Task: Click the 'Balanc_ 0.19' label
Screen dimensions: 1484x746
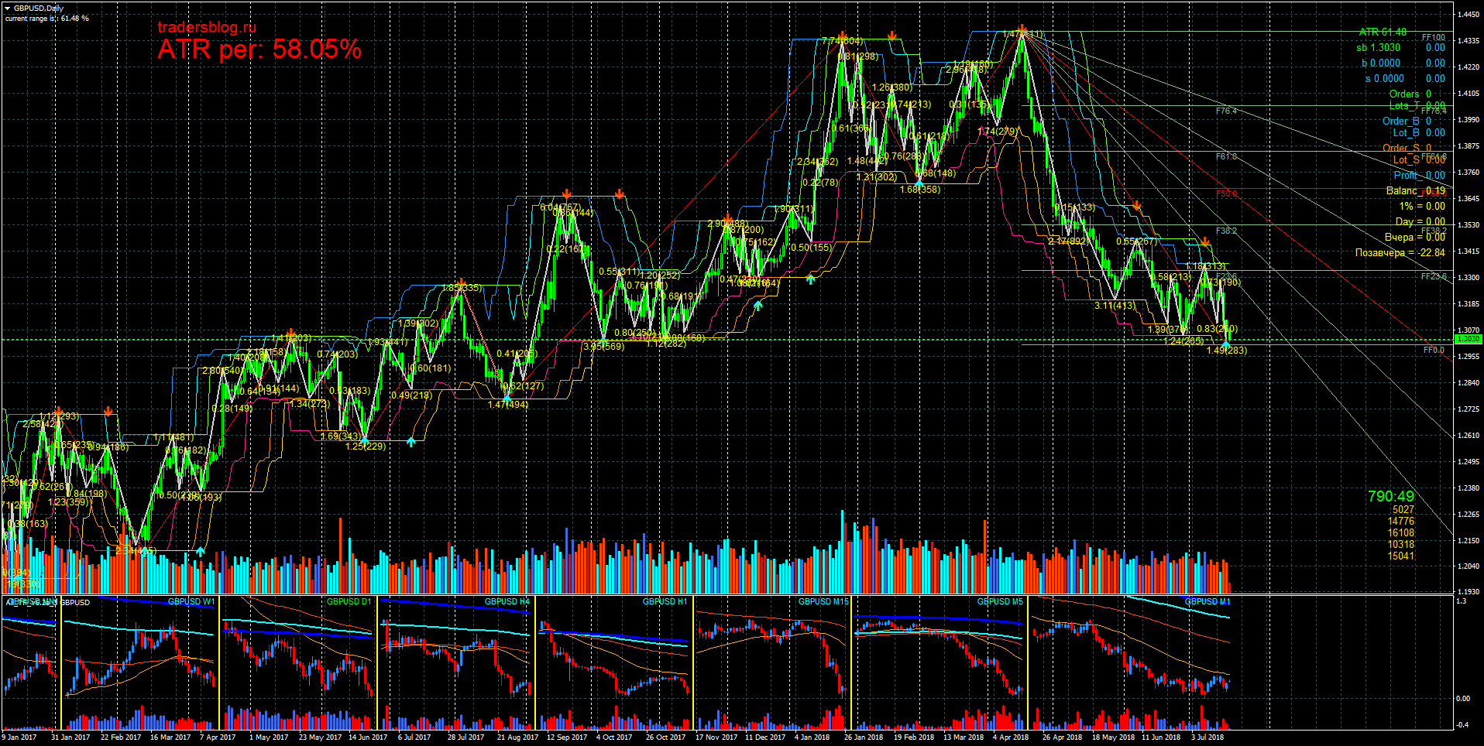Action: pos(1416,190)
